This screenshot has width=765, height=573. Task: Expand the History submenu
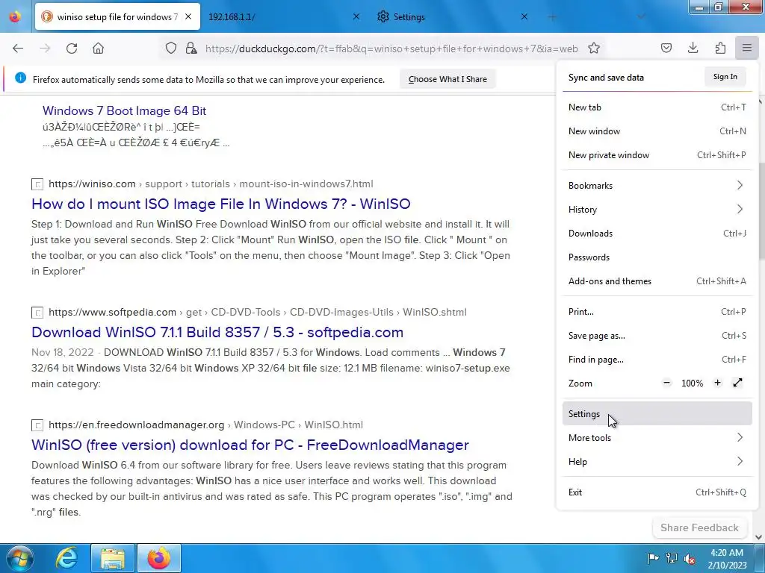point(657,210)
